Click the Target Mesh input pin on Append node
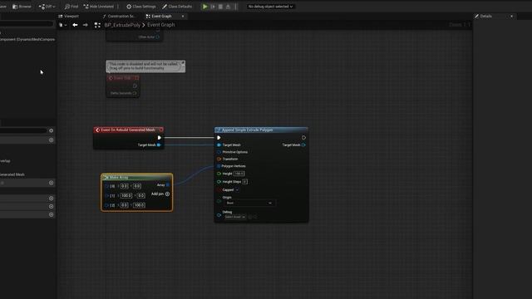The image size is (532, 299). tap(219, 145)
